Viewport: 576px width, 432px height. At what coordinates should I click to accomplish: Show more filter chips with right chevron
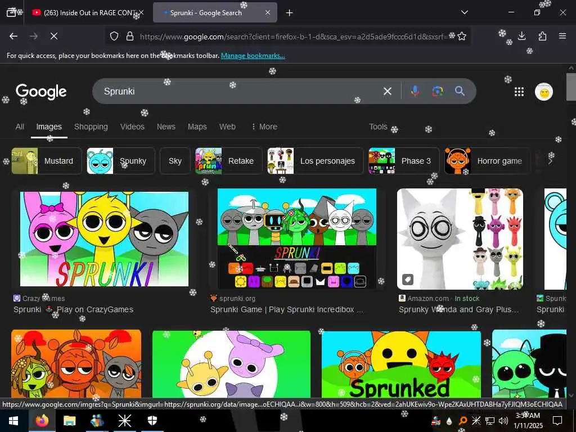click(x=550, y=161)
